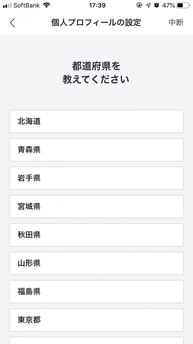Tap the battery indicator icon

pos(183,5)
